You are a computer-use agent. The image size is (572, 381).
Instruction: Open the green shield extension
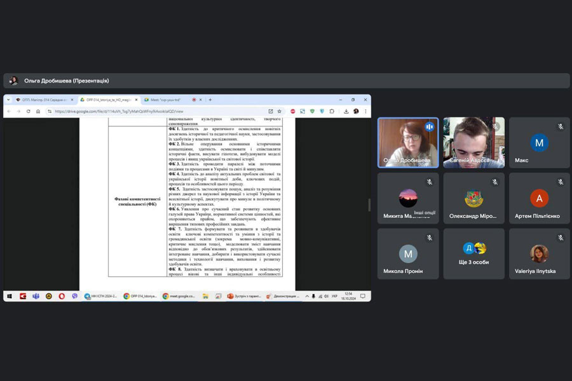[312, 111]
